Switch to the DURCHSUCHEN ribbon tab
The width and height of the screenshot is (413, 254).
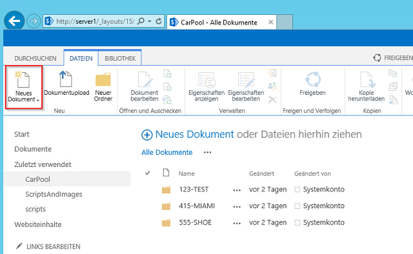(35, 58)
